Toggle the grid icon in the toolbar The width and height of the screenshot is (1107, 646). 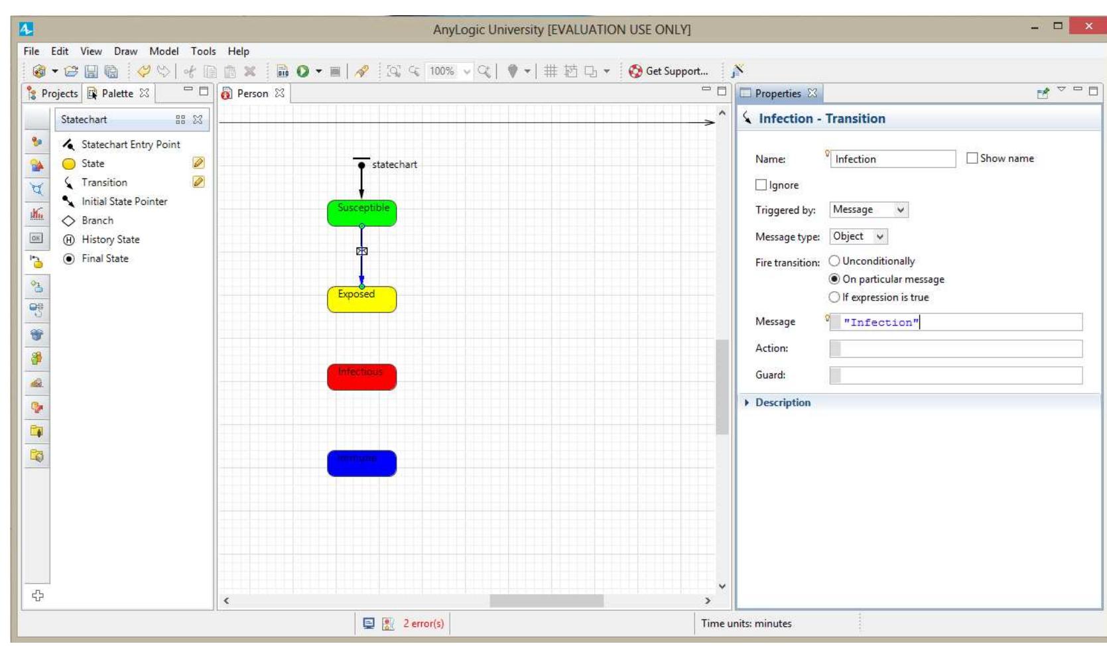(x=551, y=71)
